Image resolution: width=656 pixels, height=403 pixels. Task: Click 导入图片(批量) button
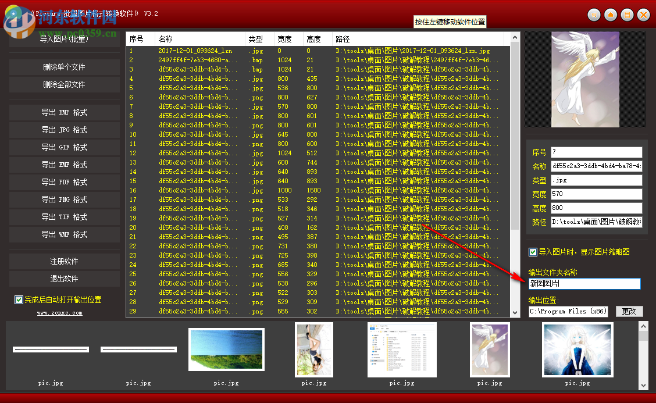coord(64,40)
